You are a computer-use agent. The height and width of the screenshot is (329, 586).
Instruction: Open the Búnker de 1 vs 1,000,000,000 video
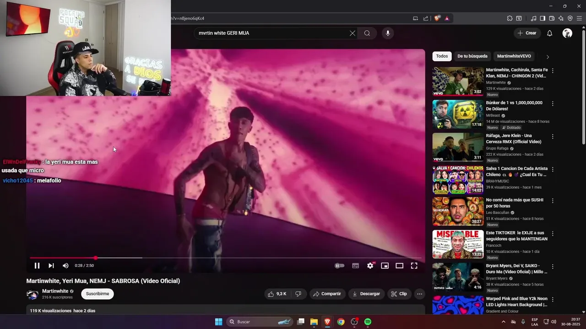click(x=458, y=114)
